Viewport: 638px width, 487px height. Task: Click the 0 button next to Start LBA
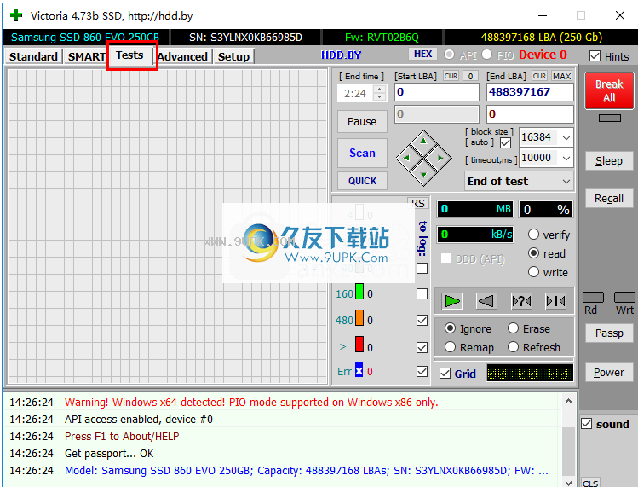[x=470, y=76]
